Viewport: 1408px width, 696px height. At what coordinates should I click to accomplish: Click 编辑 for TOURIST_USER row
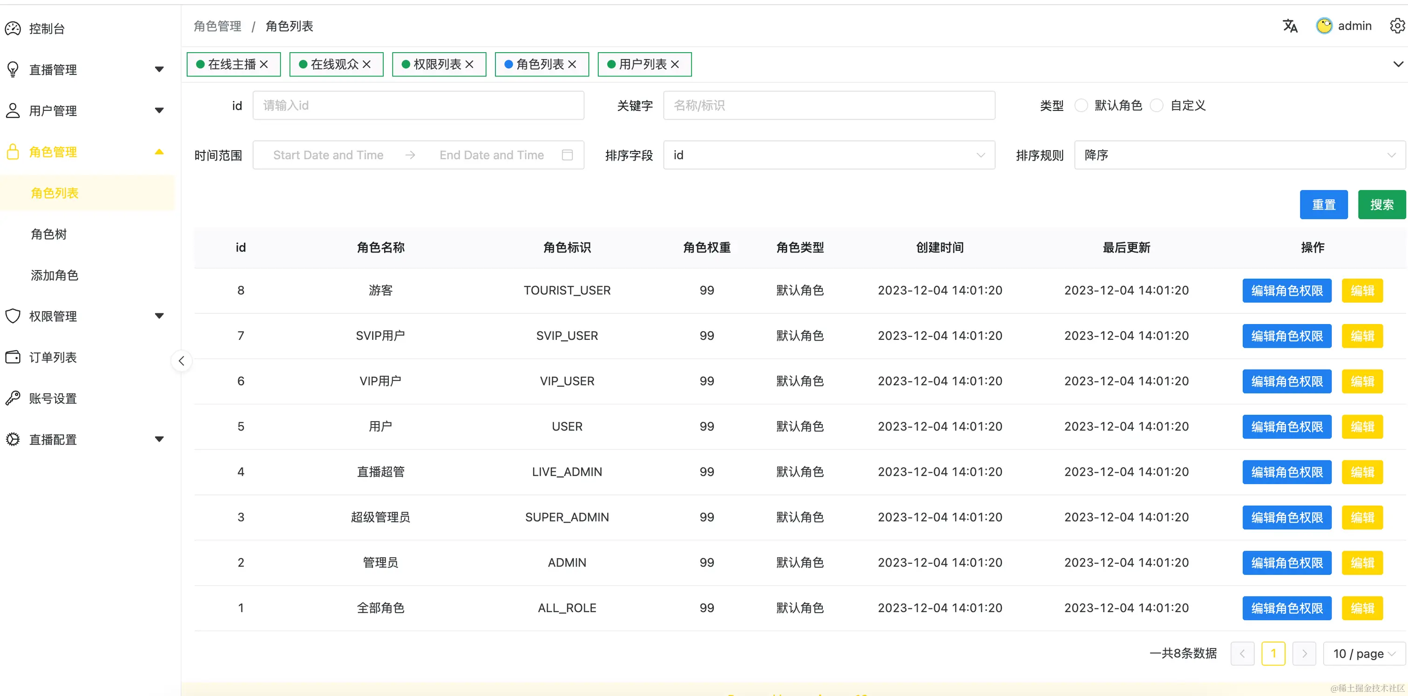(x=1362, y=290)
